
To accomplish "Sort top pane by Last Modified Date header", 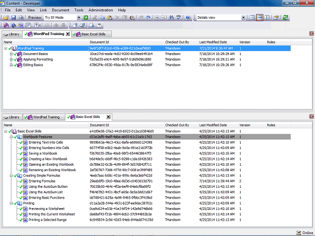I will [218, 42].
